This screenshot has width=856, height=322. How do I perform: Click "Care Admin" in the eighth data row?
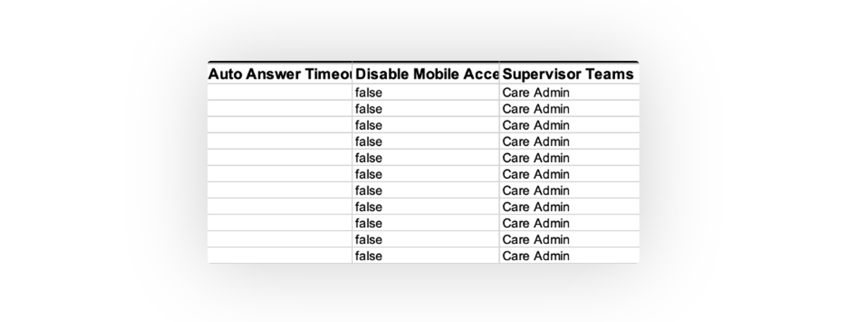tap(536, 207)
